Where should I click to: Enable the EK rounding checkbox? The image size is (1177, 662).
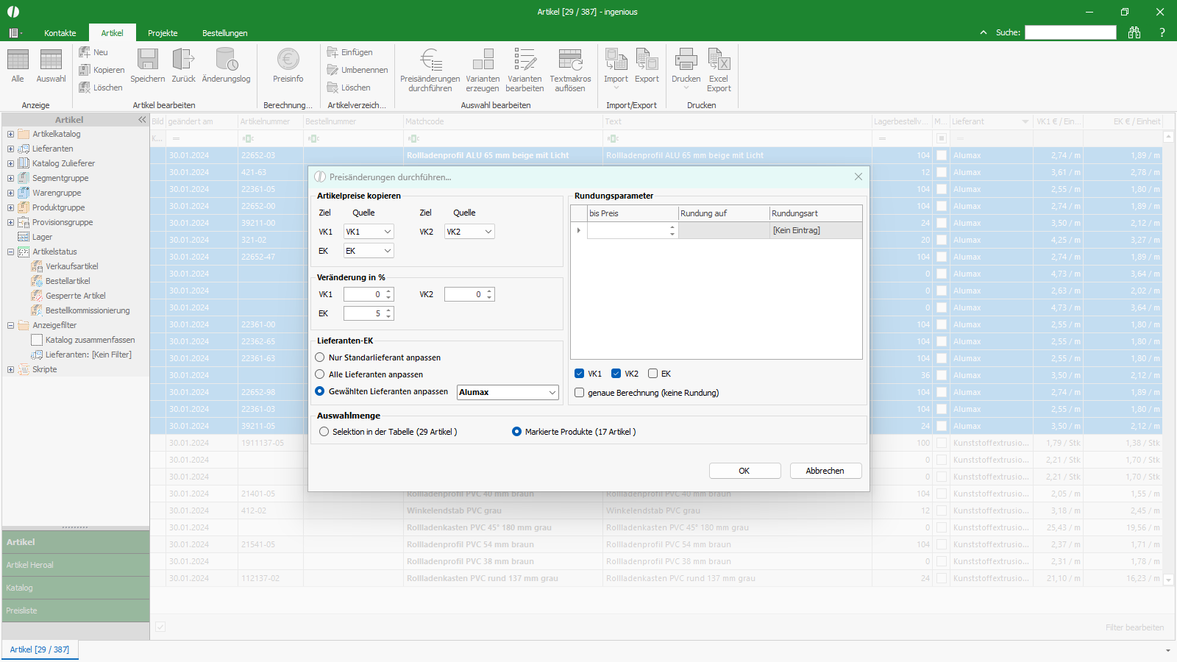652,374
